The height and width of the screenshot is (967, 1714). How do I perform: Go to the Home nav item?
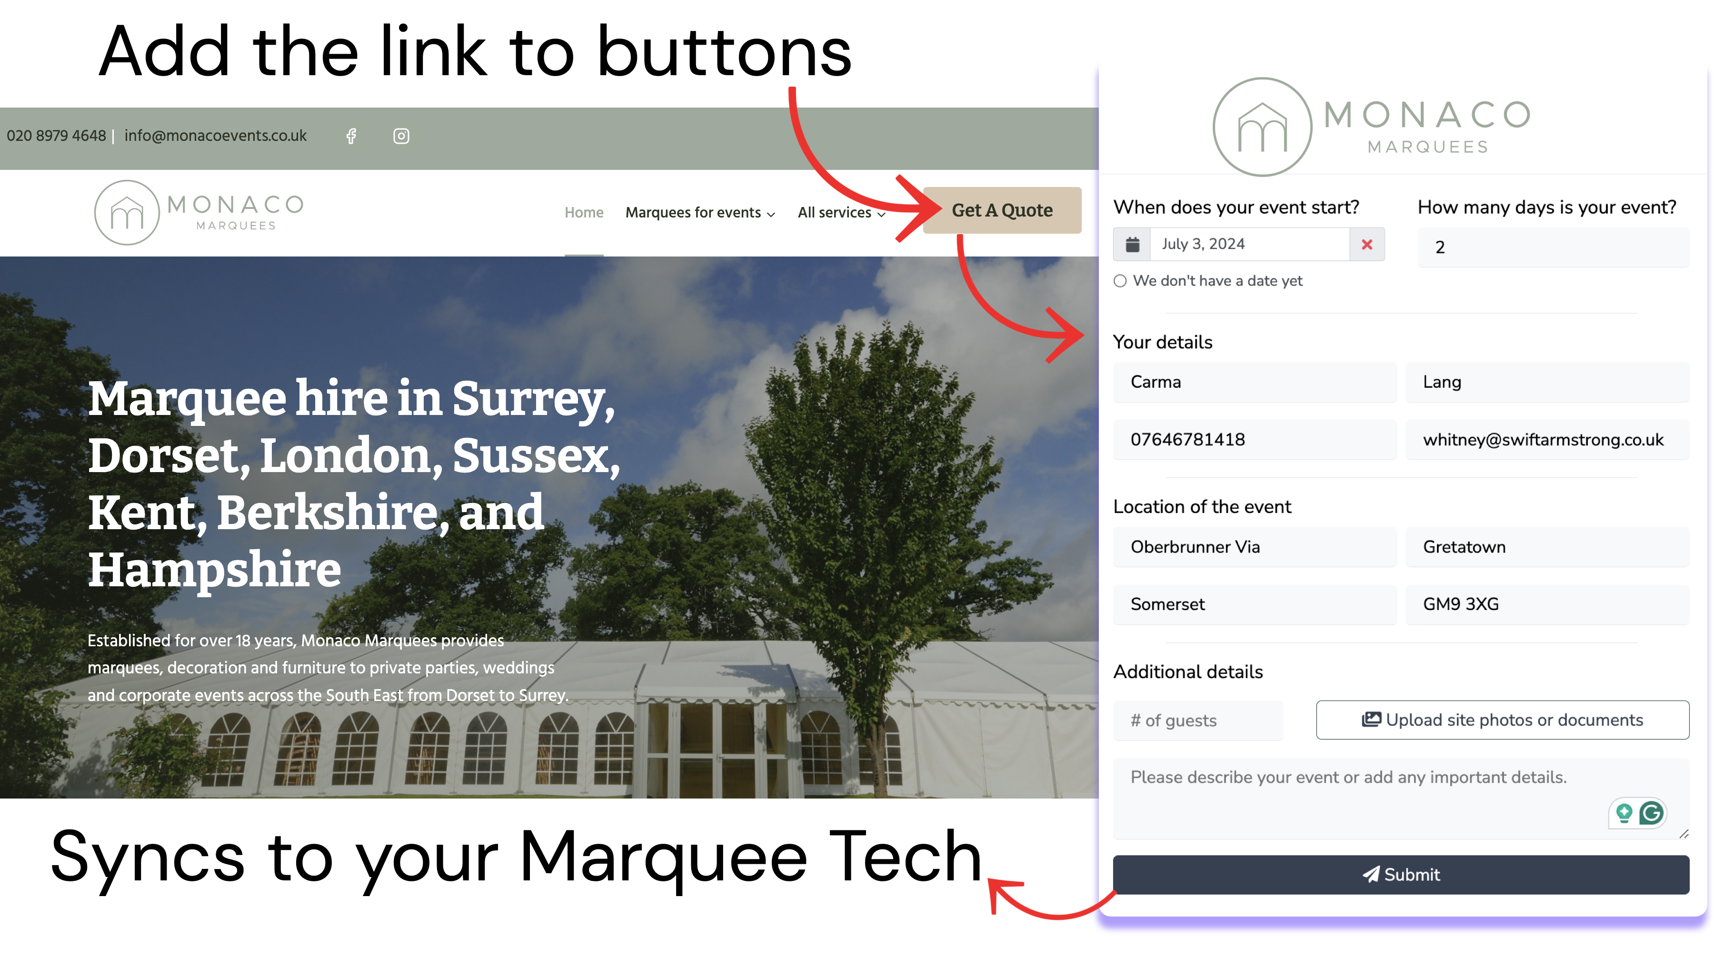point(584,212)
